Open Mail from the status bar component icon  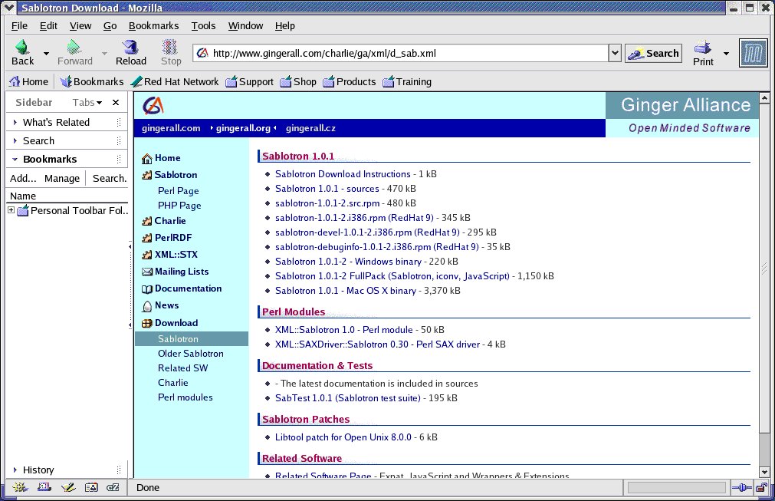click(44, 487)
